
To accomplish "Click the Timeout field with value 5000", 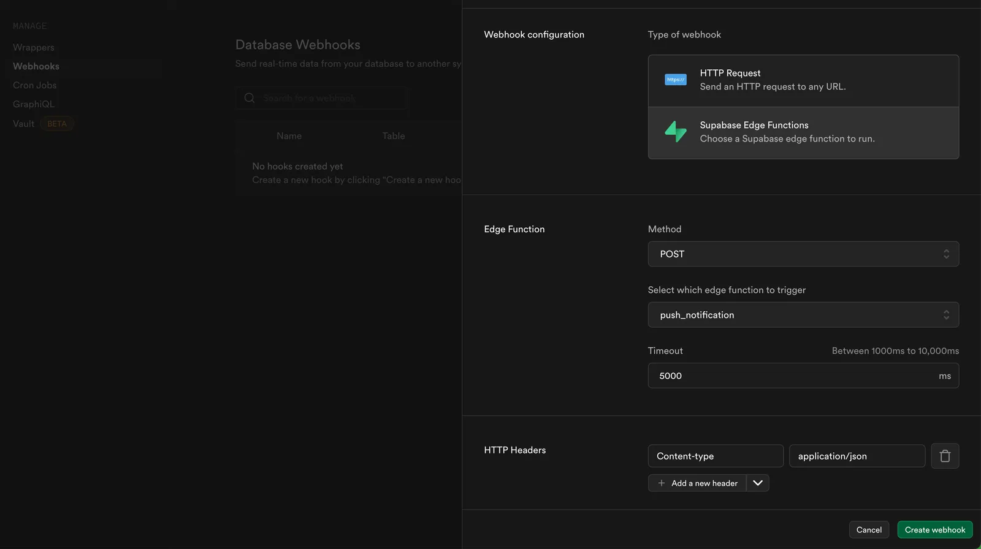I will tap(803, 376).
